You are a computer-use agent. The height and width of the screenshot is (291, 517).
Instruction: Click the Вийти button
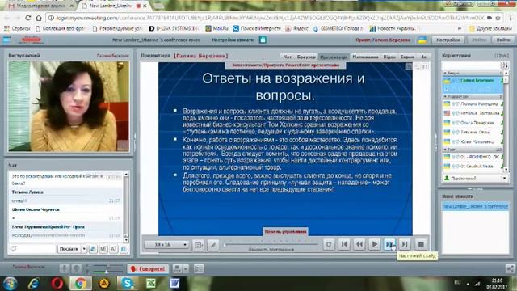503,40
